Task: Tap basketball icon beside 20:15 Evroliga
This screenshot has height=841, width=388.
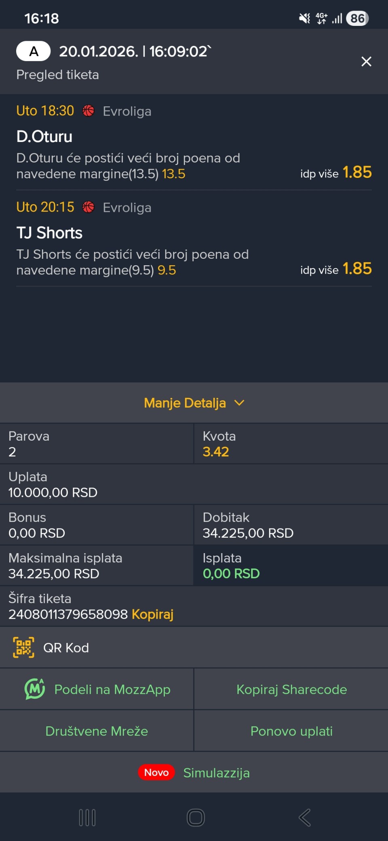Action: pos(89,207)
